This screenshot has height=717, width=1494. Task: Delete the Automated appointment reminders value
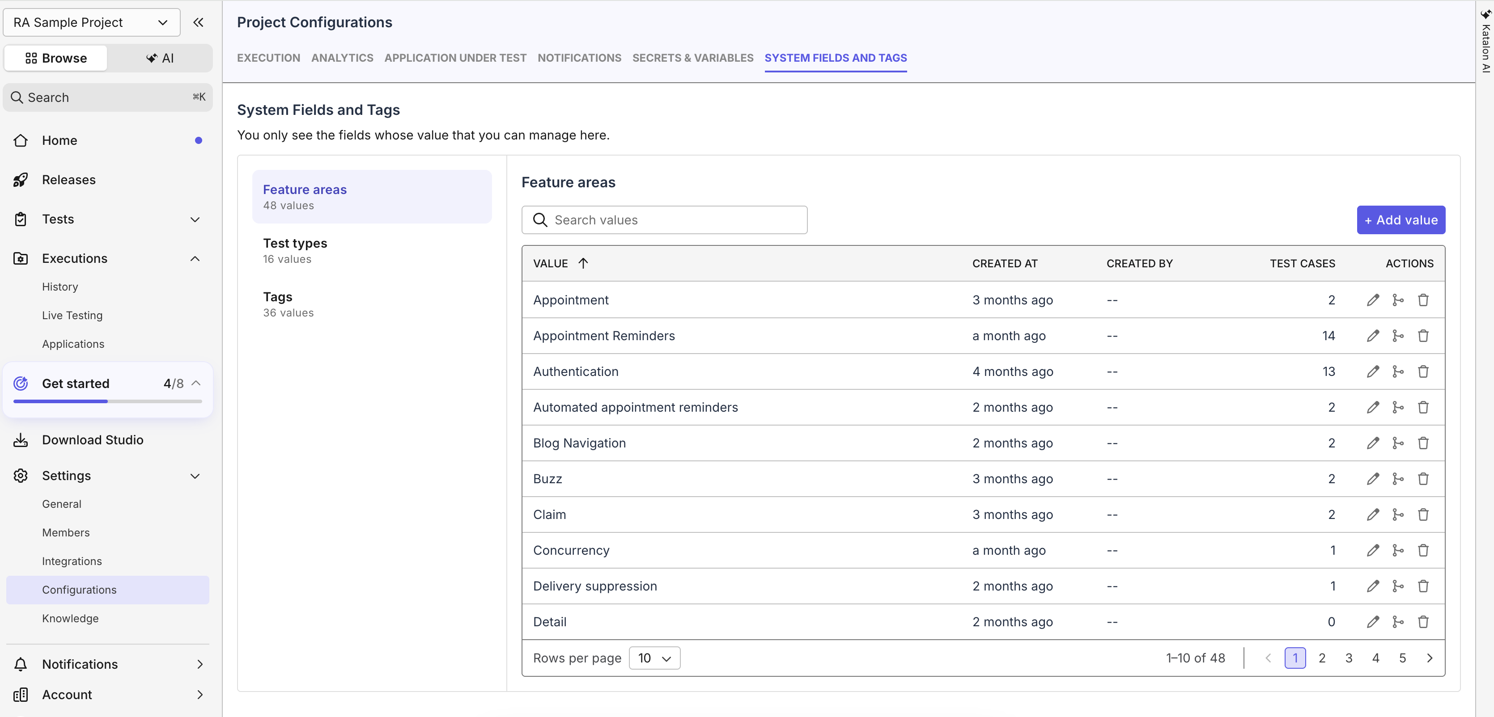[x=1423, y=408]
